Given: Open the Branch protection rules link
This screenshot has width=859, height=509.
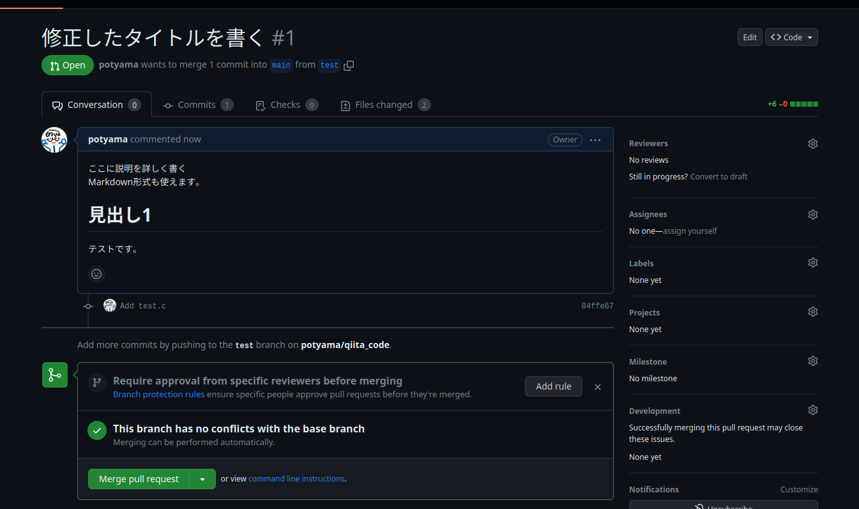Looking at the screenshot, I should pos(158,394).
